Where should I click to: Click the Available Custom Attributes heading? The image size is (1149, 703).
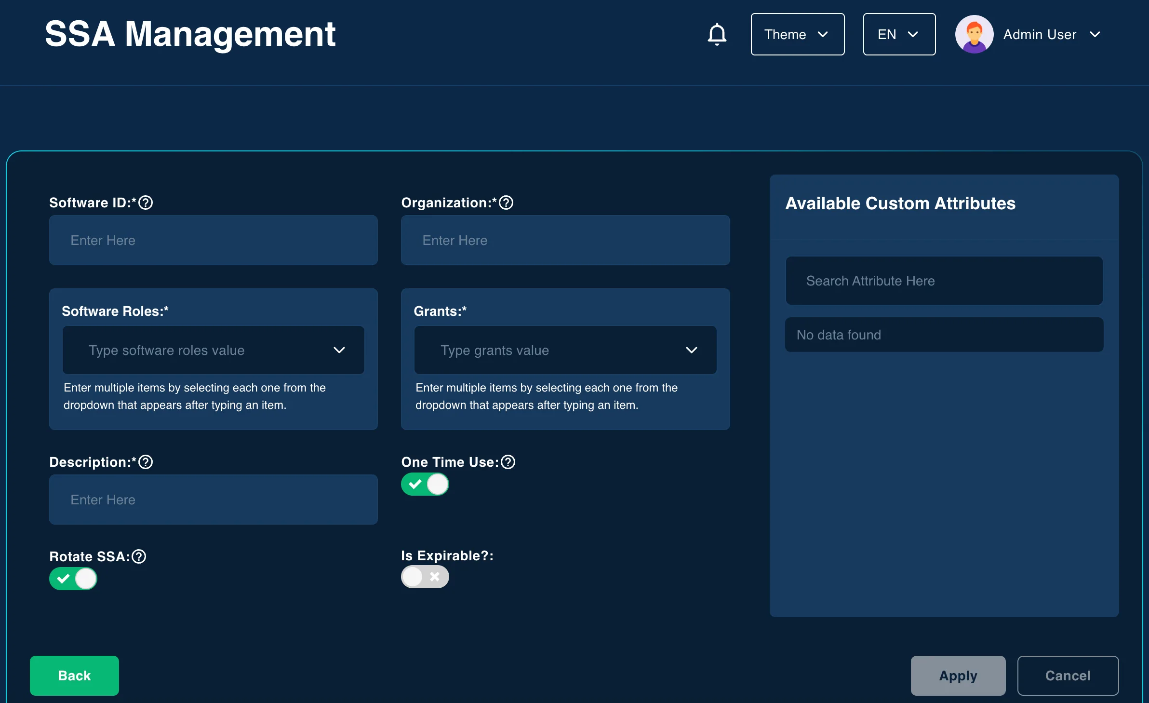(900, 203)
